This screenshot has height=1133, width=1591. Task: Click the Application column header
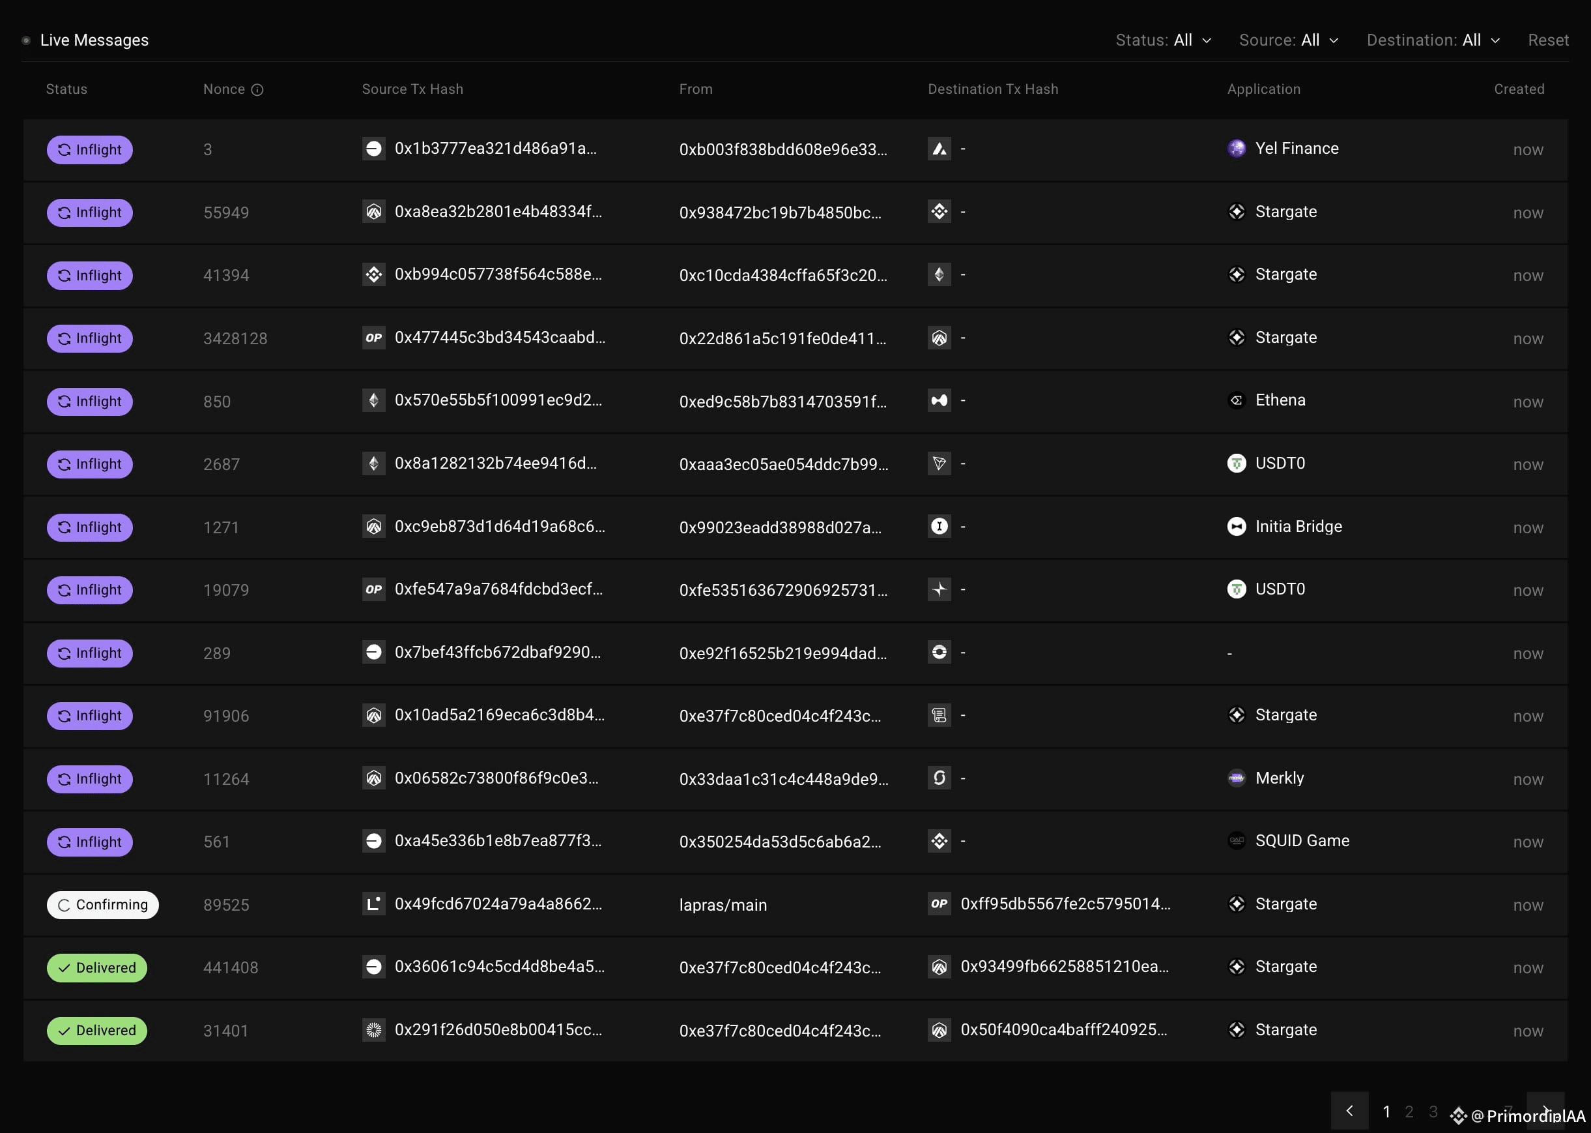[x=1263, y=89]
